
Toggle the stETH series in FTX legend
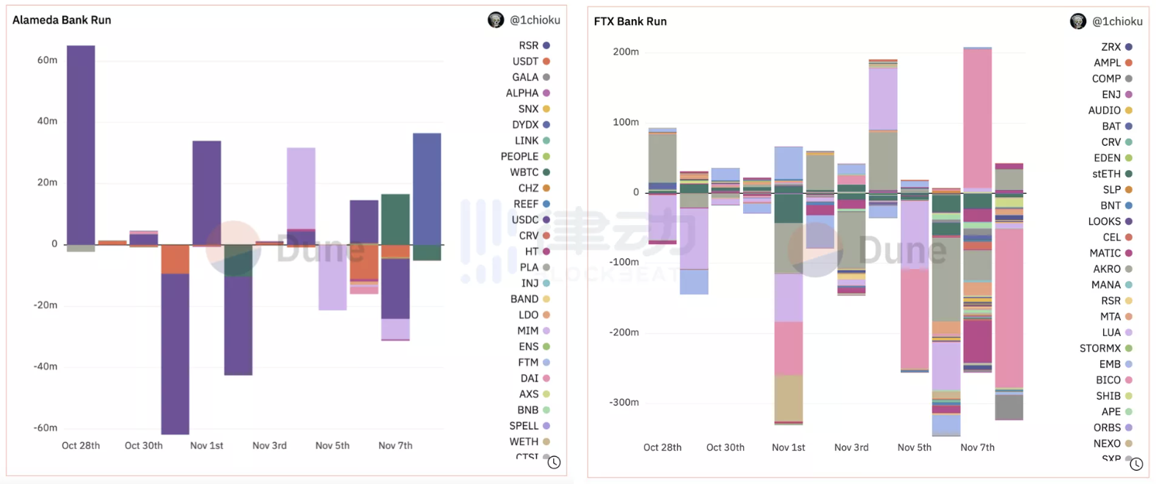coord(1112,174)
